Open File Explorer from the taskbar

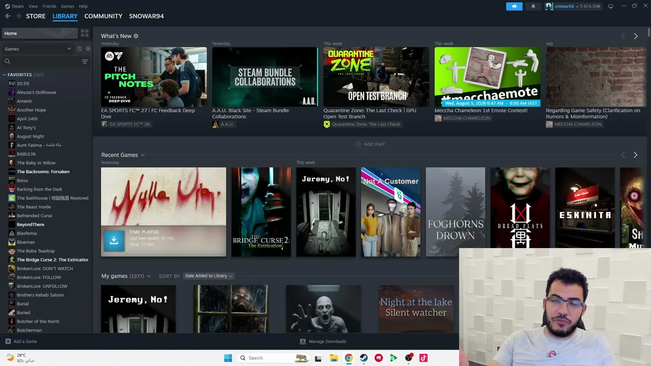click(334, 358)
